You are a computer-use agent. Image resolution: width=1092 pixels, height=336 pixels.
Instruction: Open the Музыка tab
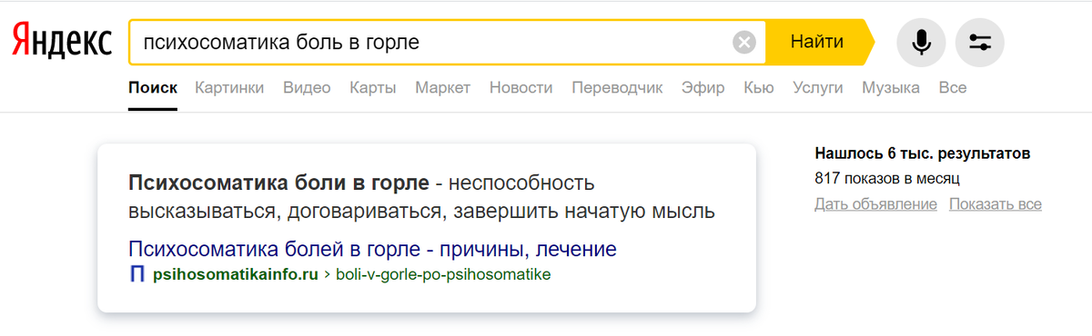(891, 88)
